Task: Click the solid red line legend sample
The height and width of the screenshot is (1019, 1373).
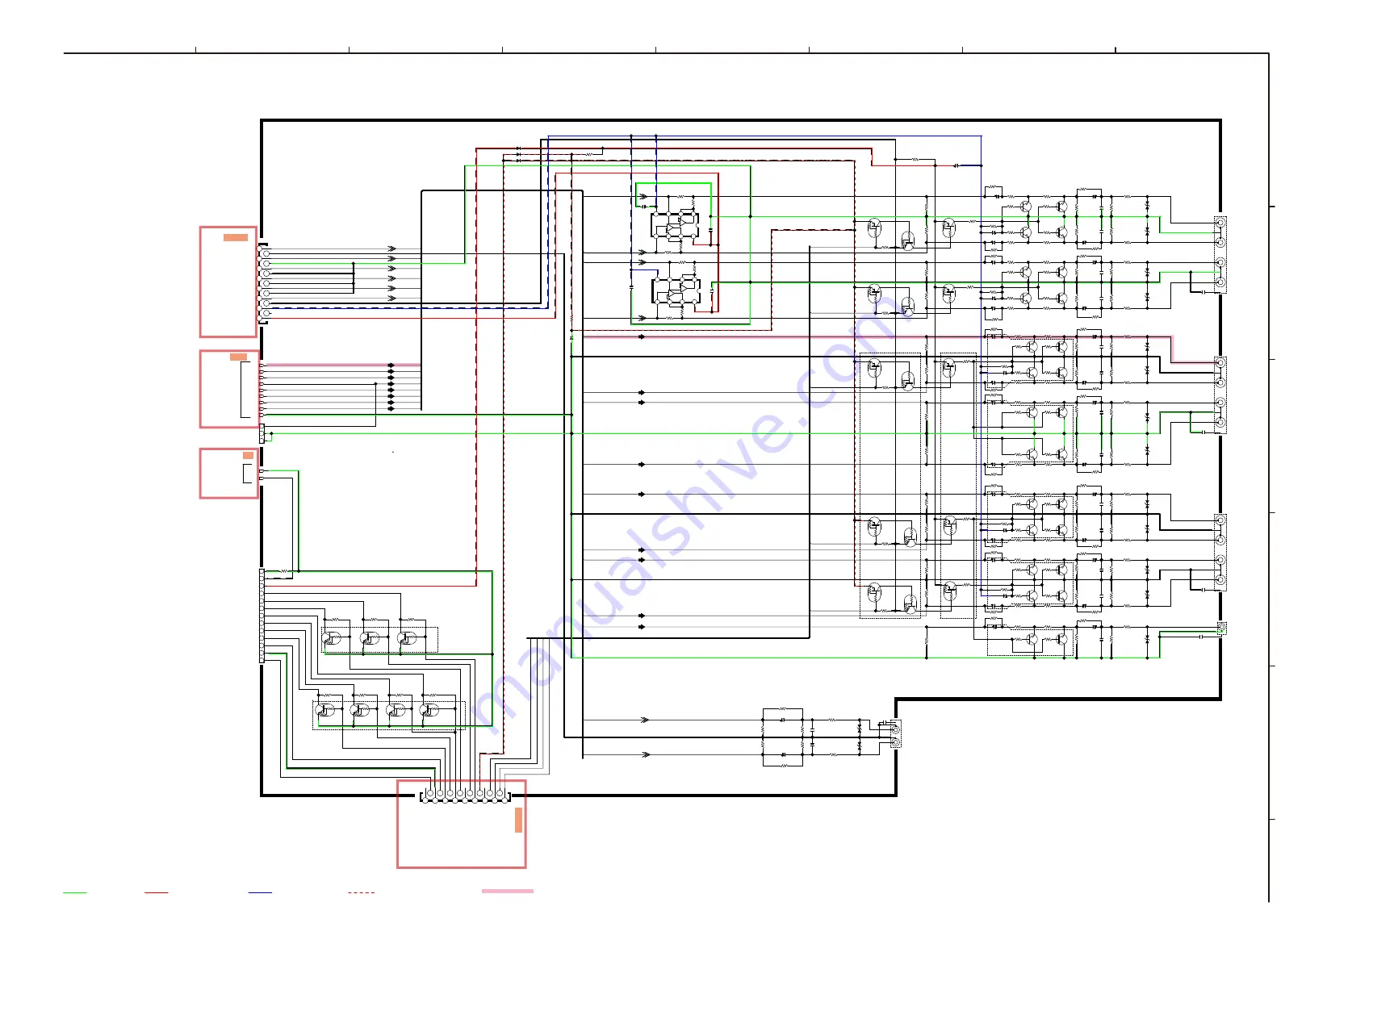Action: click(x=157, y=893)
